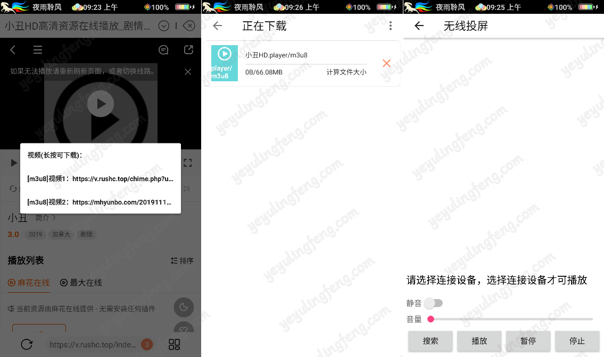Click the 暂停 pause button
The image size is (604, 357).
point(528,341)
